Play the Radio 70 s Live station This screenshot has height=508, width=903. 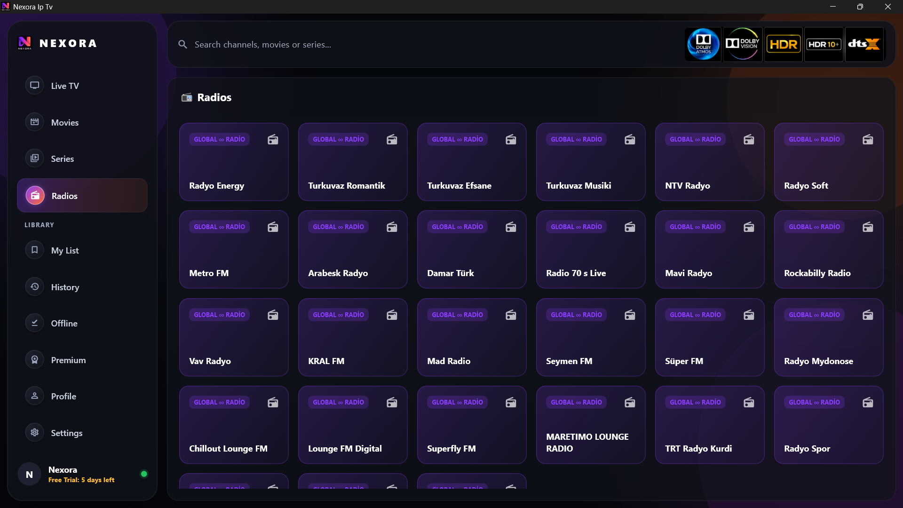point(591,249)
